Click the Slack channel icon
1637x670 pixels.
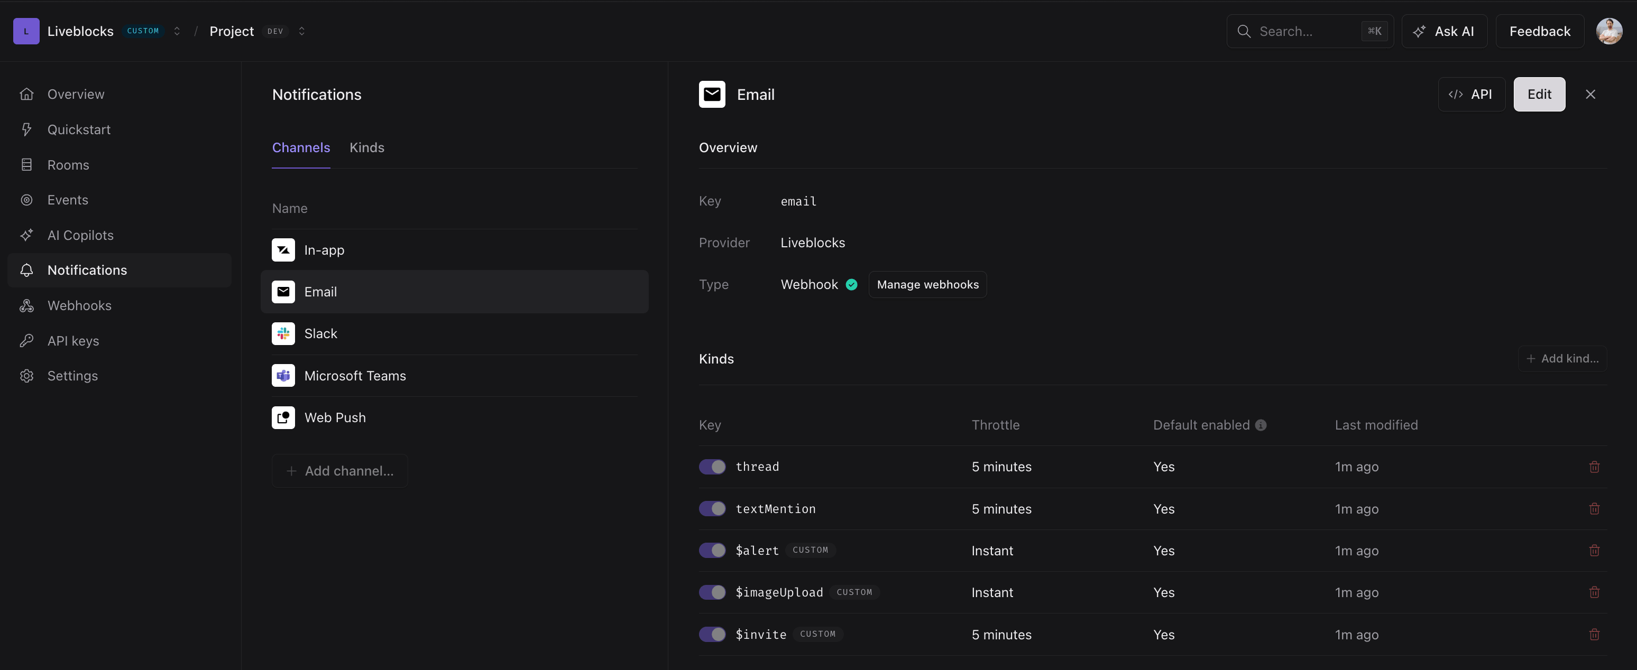click(283, 333)
